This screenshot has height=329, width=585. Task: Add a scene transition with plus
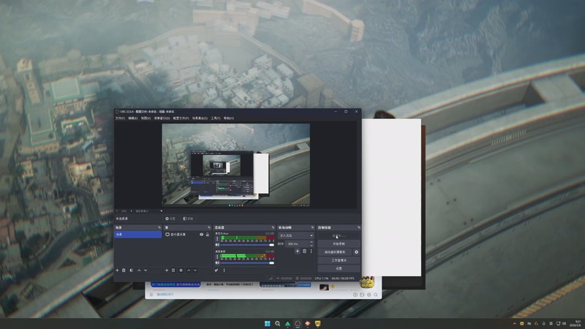297,251
